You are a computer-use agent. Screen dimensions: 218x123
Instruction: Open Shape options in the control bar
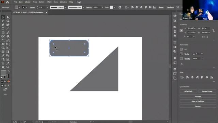point(161,8)
